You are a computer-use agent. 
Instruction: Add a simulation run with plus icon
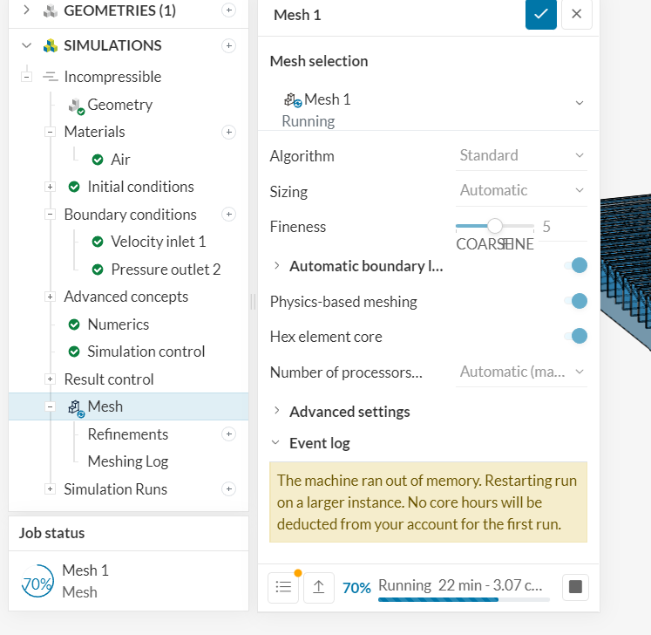coord(228,489)
